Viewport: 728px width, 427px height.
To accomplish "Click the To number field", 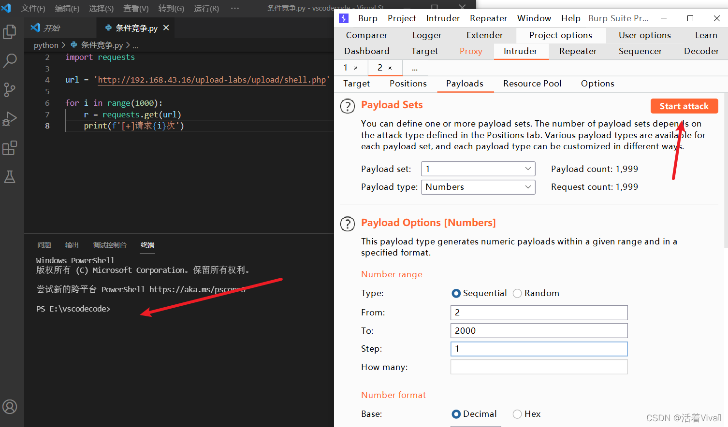I will (x=539, y=331).
